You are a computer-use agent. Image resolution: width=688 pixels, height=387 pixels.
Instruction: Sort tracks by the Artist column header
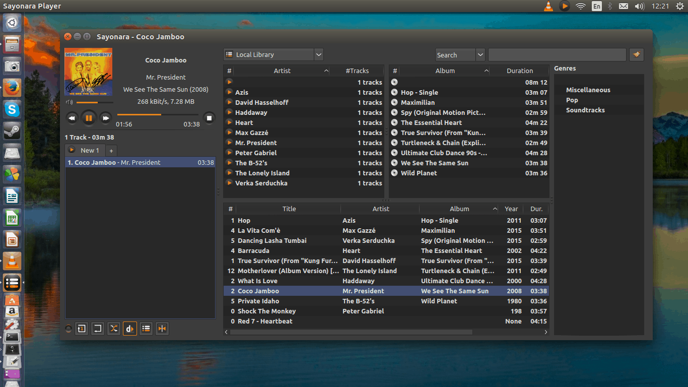coord(381,209)
